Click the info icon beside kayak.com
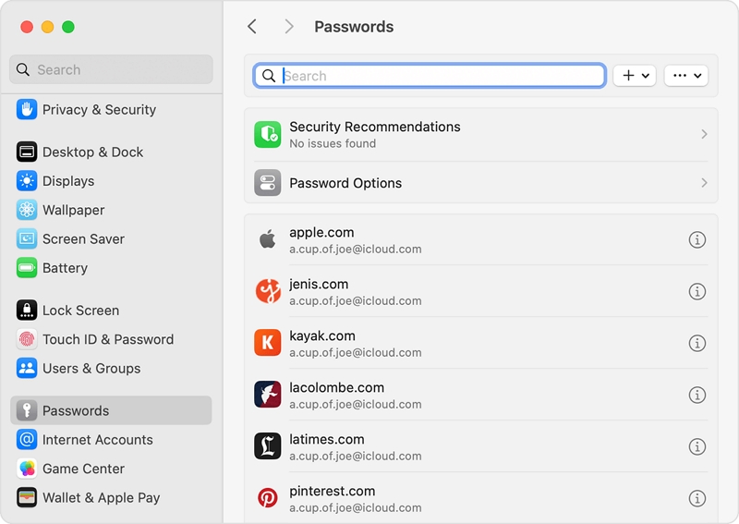 tap(697, 343)
